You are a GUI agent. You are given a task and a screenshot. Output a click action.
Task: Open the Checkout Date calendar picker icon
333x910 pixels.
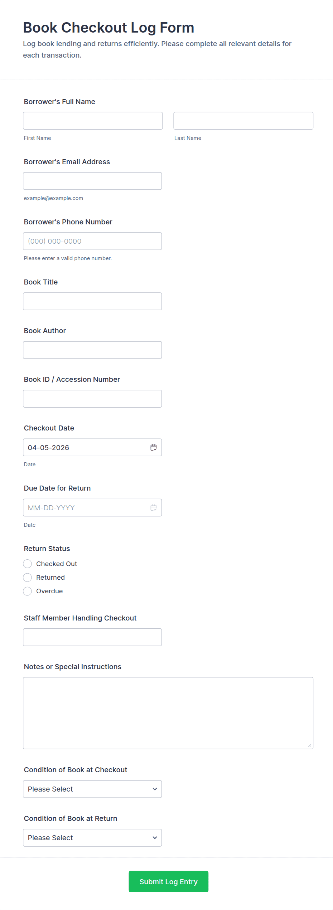point(154,447)
